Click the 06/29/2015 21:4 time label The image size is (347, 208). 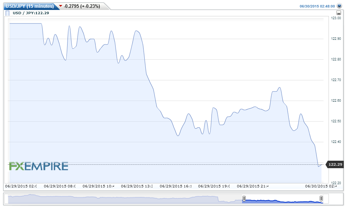click(253, 186)
